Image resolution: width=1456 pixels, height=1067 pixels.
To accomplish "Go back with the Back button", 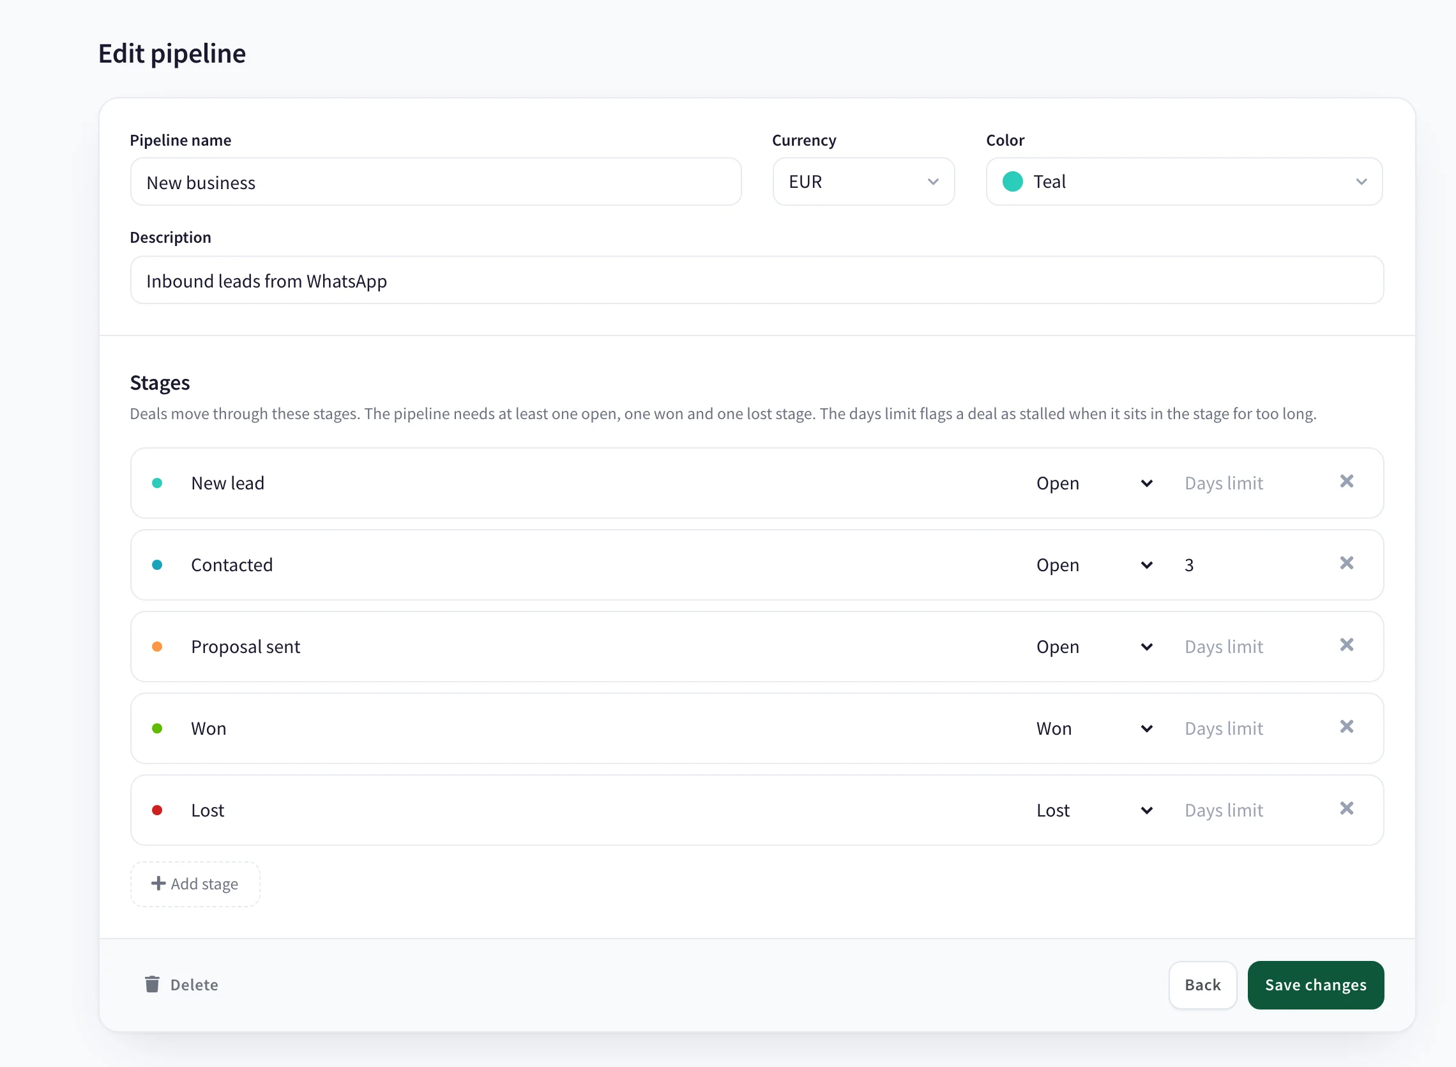I will 1202,985.
